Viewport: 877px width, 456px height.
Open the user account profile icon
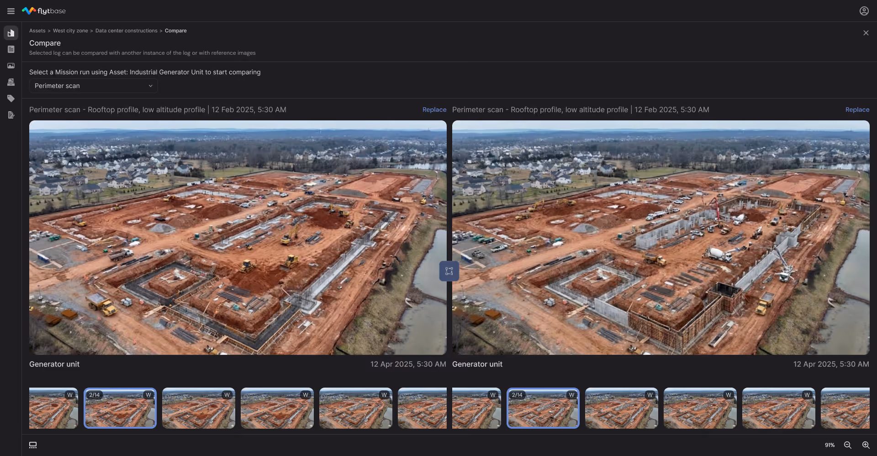coord(864,11)
